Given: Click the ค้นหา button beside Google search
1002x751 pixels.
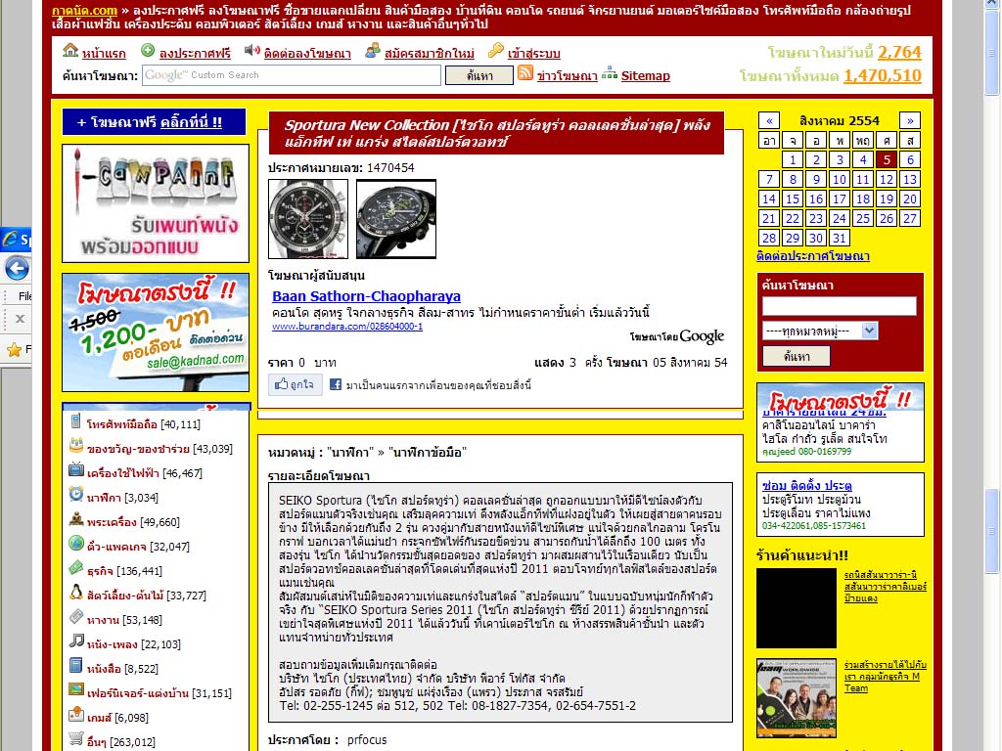Looking at the screenshot, I should [479, 76].
